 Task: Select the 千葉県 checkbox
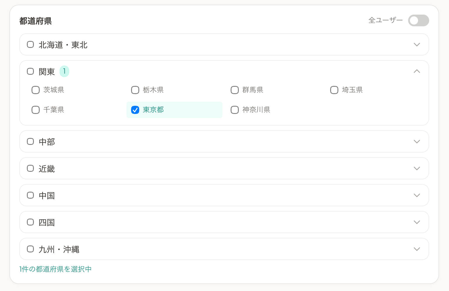pos(36,110)
